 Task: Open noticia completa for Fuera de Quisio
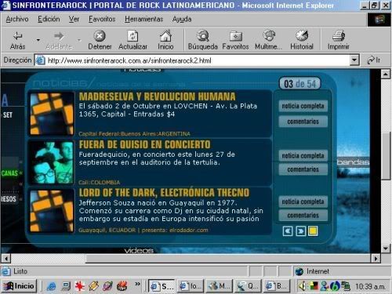(x=303, y=156)
